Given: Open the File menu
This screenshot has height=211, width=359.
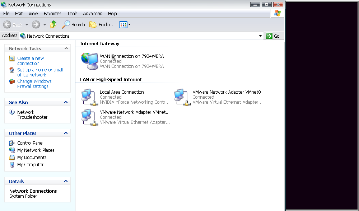Looking at the screenshot, I should coord(6,14).
